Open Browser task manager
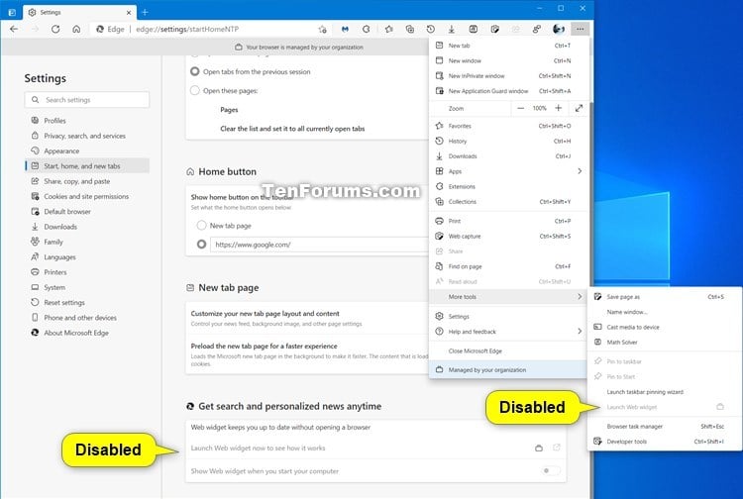Image resolution: width=743 pixels, height=499 pixels. [665, 427]
